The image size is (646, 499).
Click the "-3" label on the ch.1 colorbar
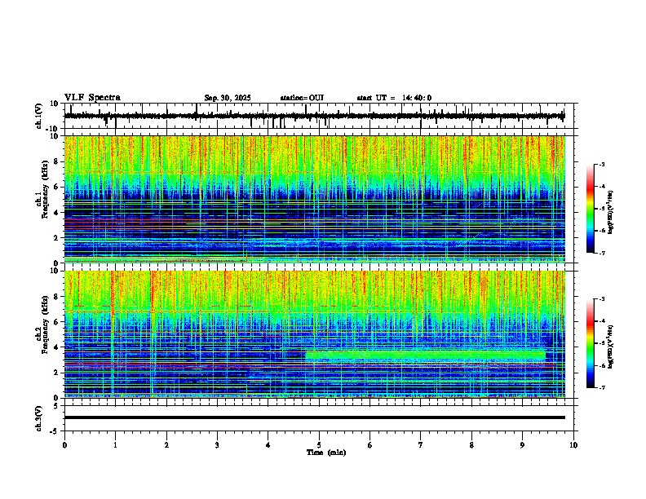pos(601,164)
